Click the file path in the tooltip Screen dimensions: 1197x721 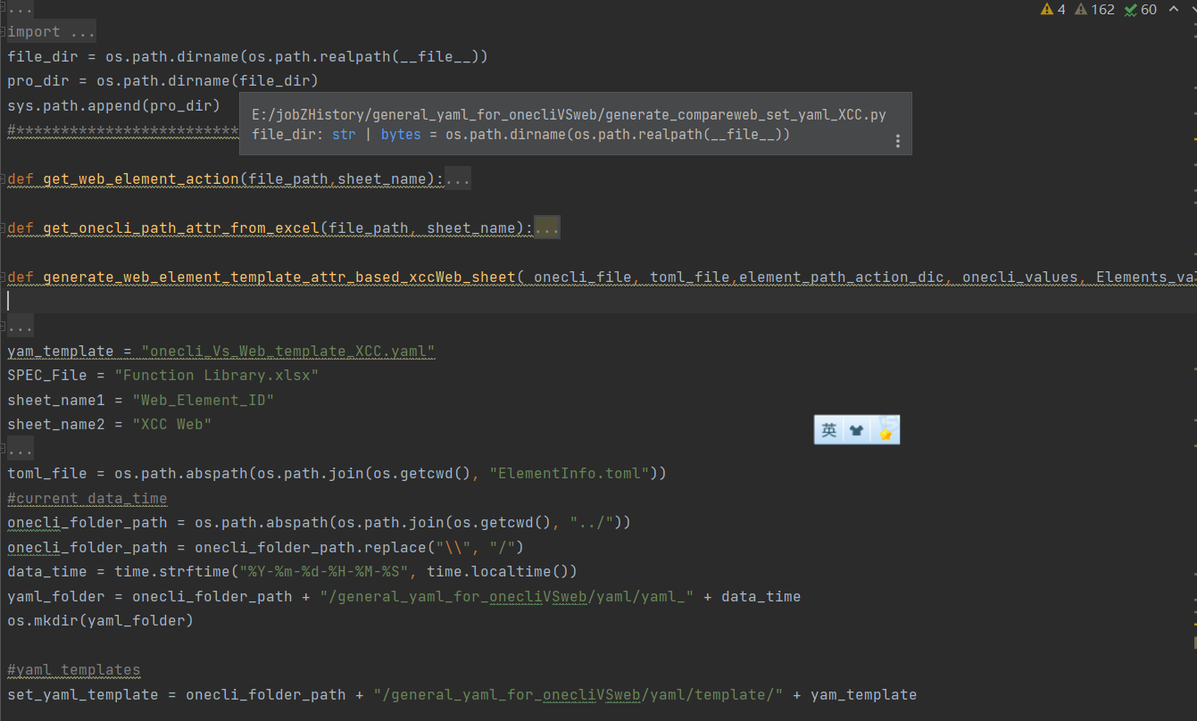coord(569,115)
